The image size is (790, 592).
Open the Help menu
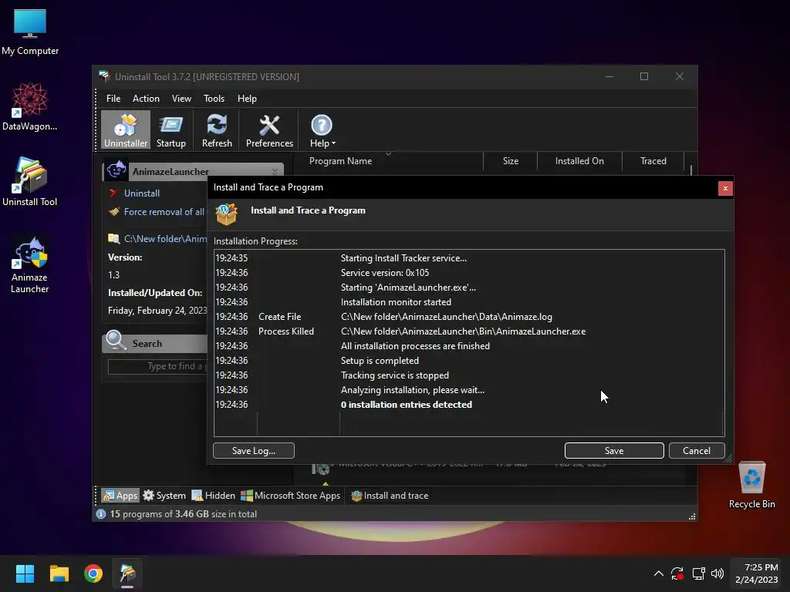point(247,99)
